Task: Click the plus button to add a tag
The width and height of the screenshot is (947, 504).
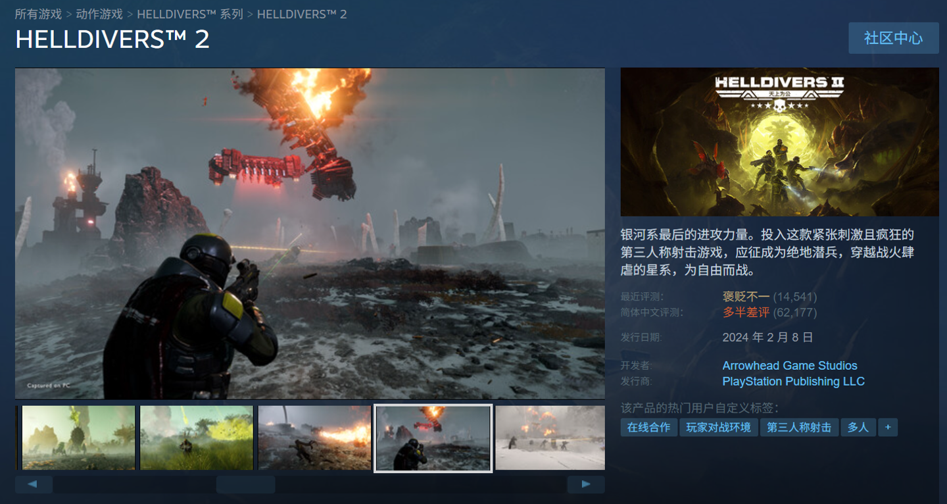Action: (888, 428)
